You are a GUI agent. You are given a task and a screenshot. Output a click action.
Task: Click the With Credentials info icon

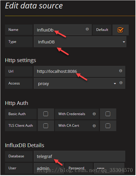tap(94, 114)
